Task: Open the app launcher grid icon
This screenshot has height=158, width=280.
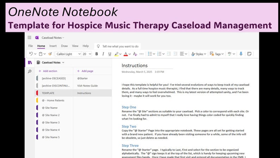Action: [30, 37]
